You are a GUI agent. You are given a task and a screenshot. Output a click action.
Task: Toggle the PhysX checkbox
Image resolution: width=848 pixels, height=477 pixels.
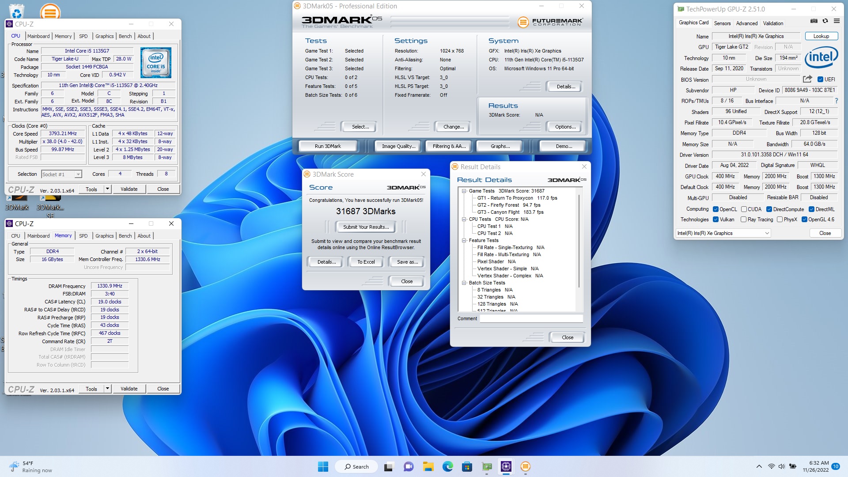pyautogui.click(x=780, y=220)
